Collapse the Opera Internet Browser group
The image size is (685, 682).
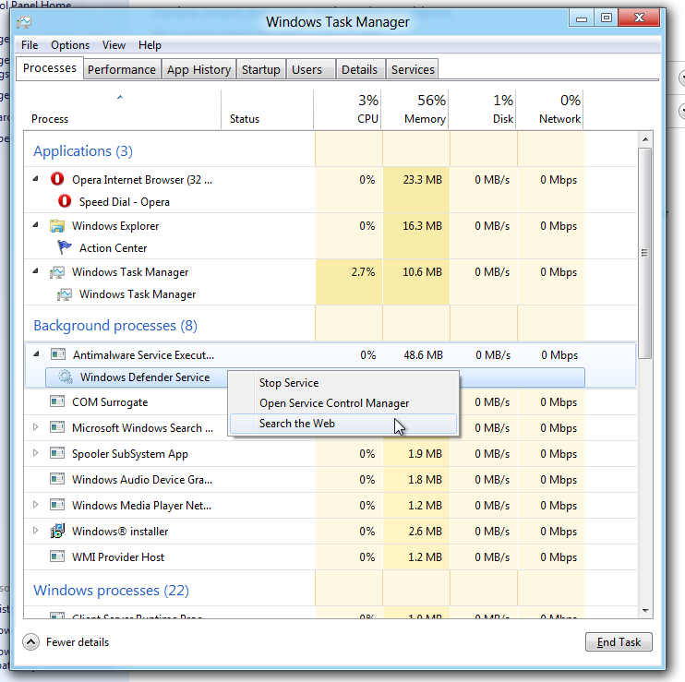36,178
